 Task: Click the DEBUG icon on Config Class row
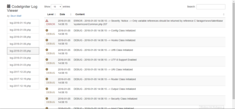47,30
